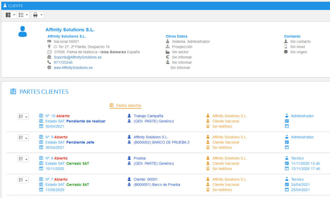Screen dimensions: 330x198
Task: Click the Prueba text in parte 8
Action: [x=140, y=158]
